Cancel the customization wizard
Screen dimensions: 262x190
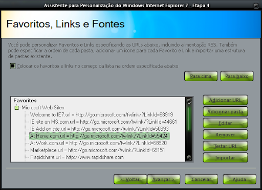coord(201,179)
